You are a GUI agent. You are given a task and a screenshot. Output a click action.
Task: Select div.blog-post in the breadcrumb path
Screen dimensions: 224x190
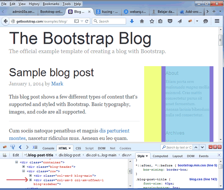70,155
